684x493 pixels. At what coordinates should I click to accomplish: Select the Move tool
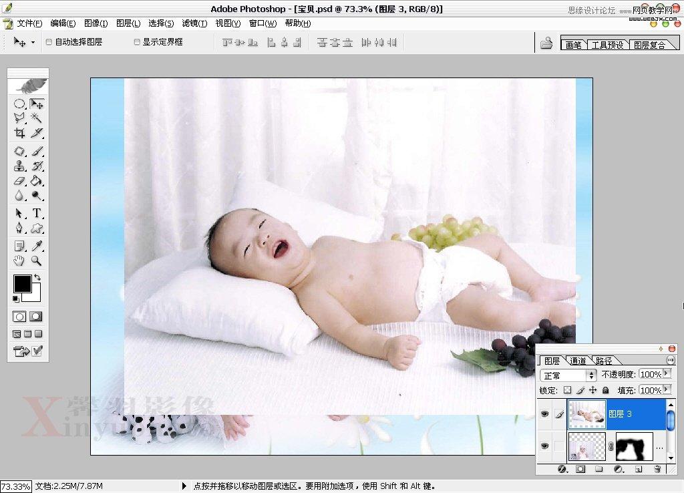38,104
